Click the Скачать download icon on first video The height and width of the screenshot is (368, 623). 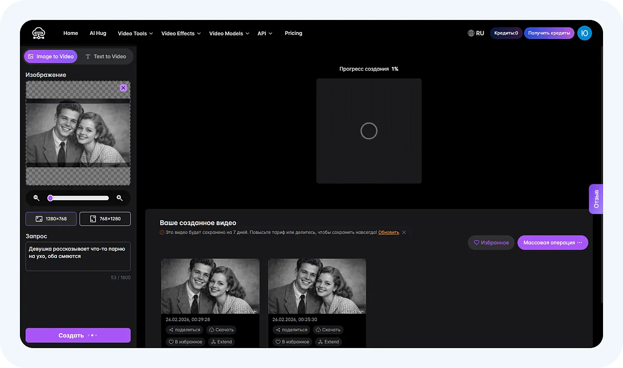tap(221, 329)
